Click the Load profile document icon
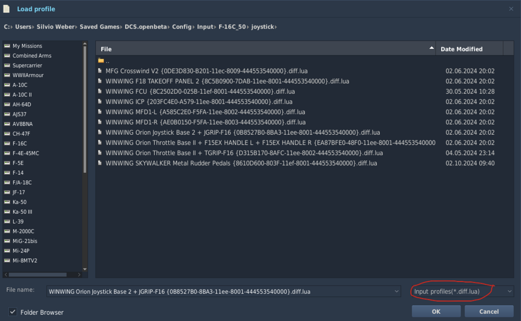This screenshot has width=521, height=321. [x=6, y=9]
